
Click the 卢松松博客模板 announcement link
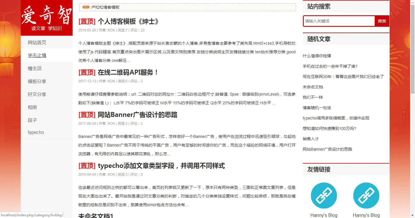105,7
